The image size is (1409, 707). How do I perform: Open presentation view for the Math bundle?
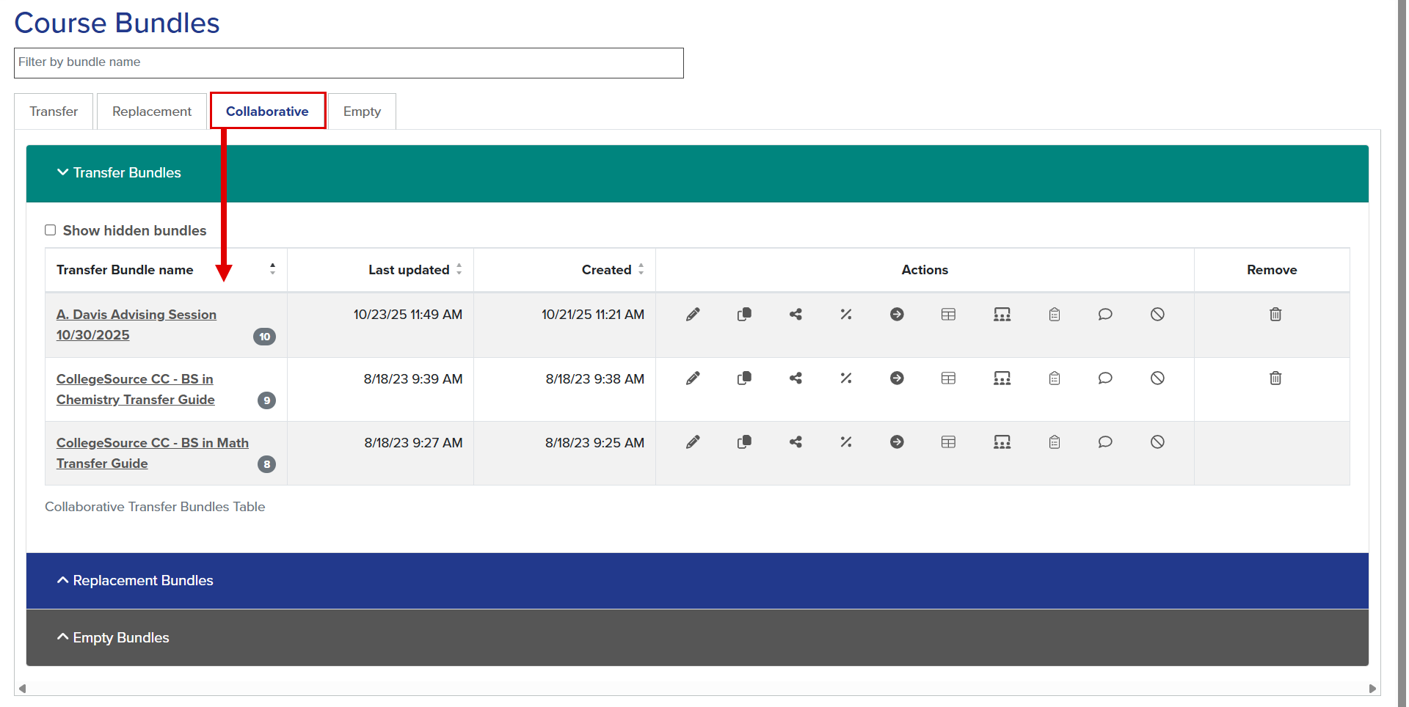(x=1002, y=442)
